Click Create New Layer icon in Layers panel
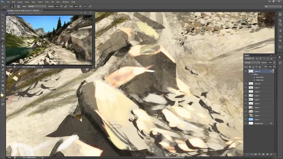The width and height of the screenshot is (283, 159). pos(267,154)
